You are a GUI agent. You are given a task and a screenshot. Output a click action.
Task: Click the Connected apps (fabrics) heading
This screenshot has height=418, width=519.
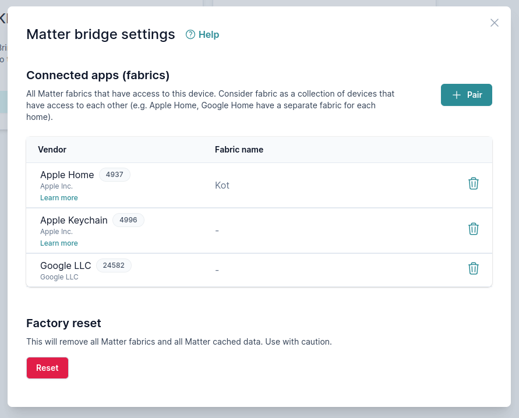98,75
